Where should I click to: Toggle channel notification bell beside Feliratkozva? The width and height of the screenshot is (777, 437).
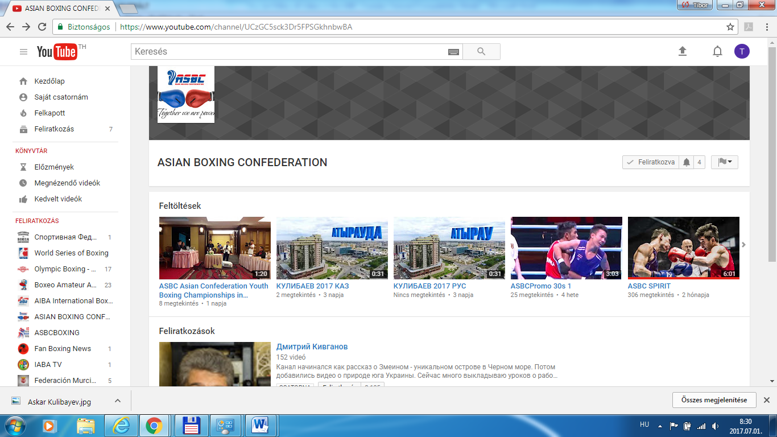click(x=687, y=162)
